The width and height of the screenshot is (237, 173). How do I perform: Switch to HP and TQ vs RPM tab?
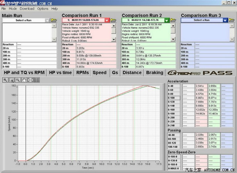23,73
